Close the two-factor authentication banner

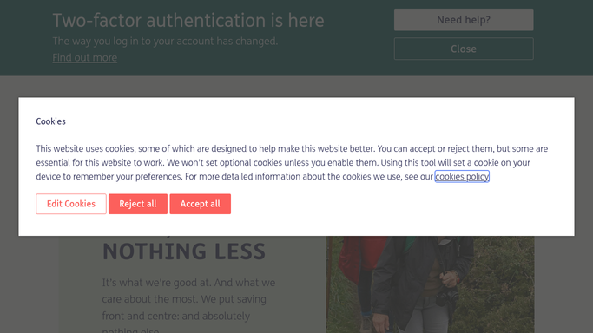(x=464, y=49)
